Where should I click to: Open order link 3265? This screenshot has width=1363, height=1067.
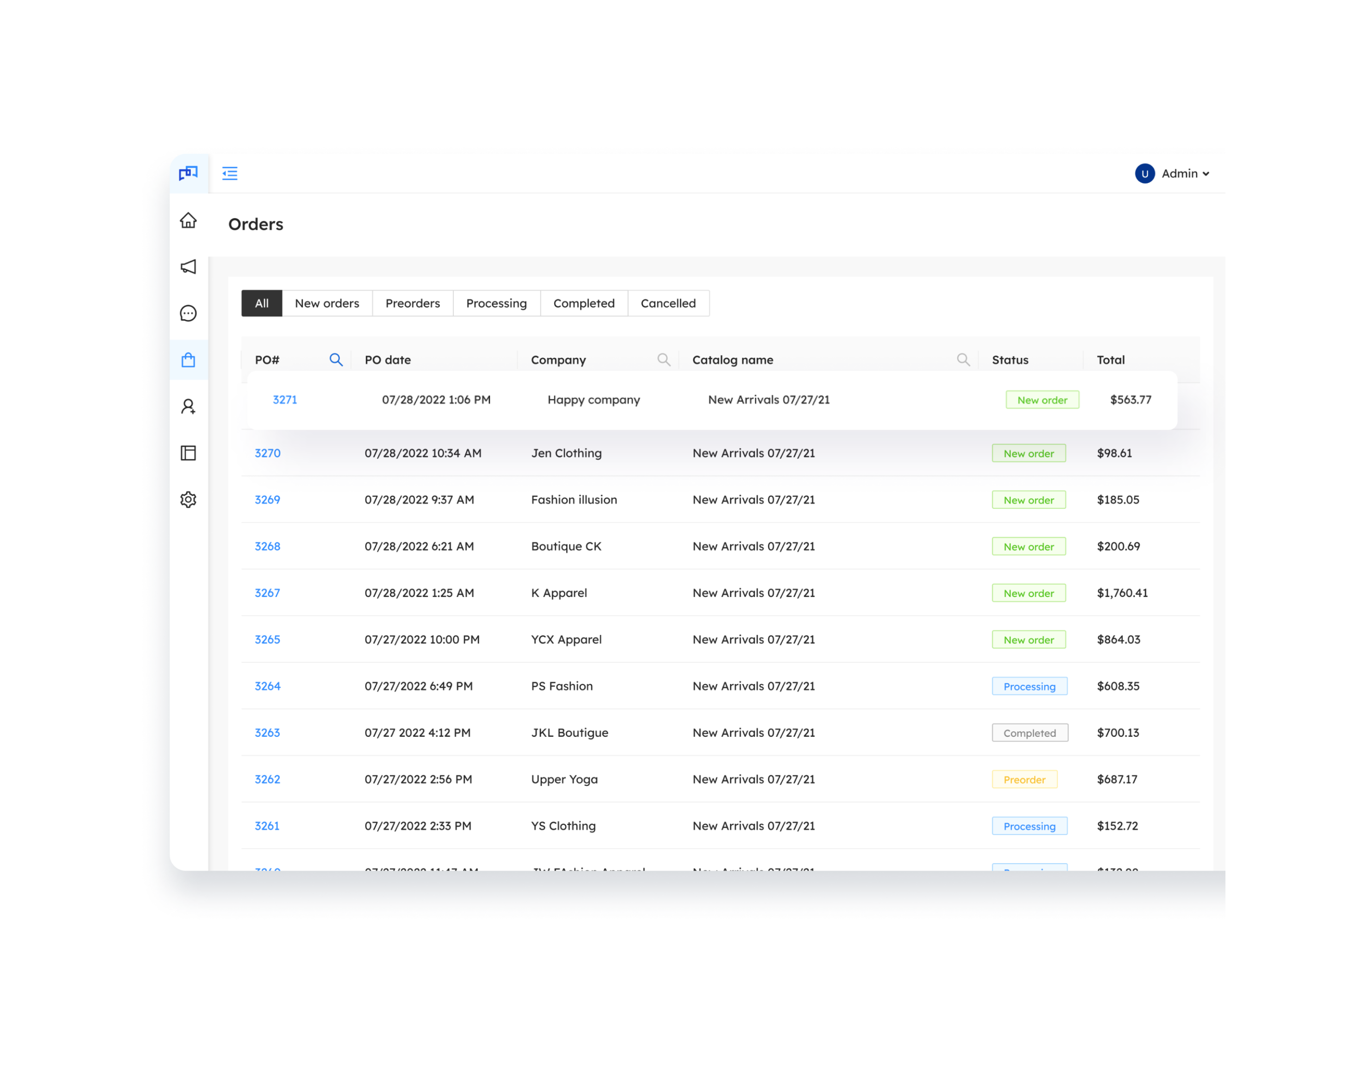[267, 640]
